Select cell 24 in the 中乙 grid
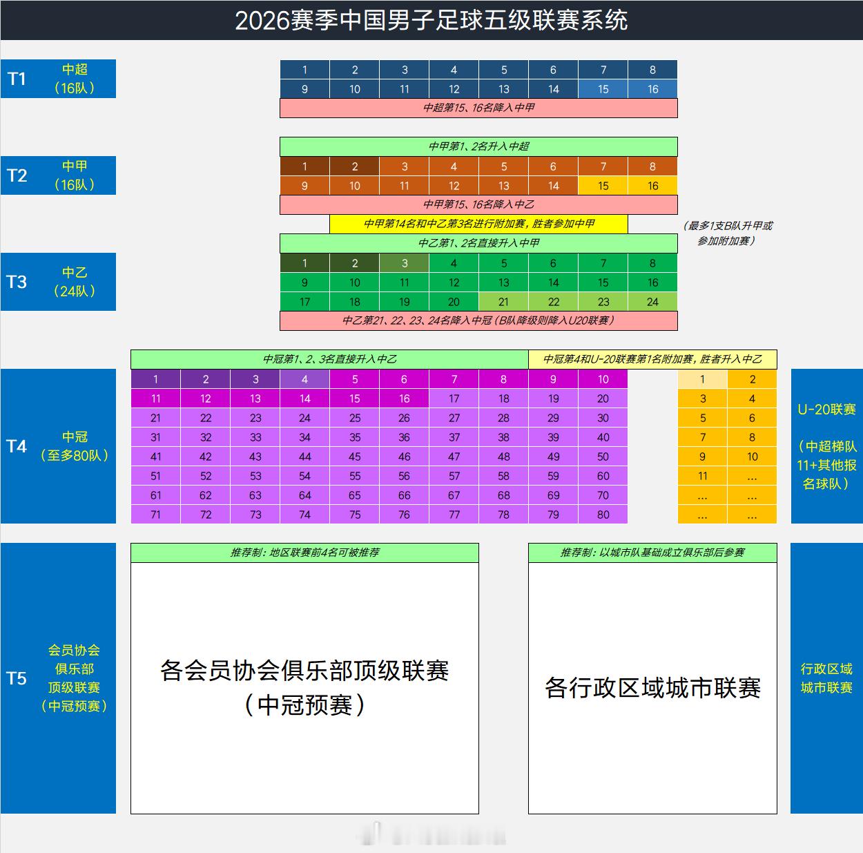Screen dimensions: 863x853 pos(652,302)
